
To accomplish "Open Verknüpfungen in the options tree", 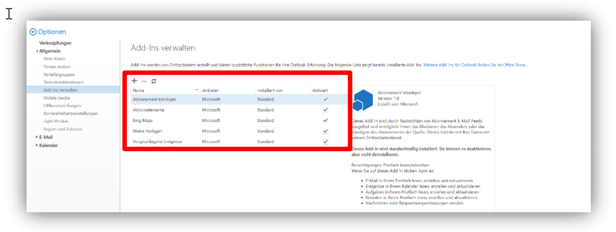I will [55, 43].
